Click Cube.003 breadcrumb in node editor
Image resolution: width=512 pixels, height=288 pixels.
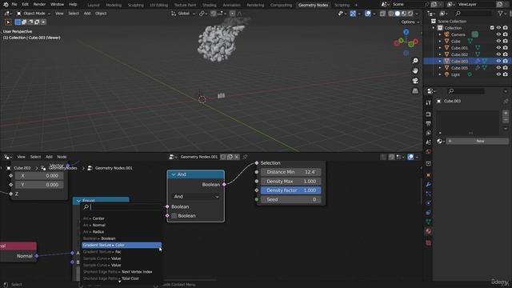tap(22, 168)
